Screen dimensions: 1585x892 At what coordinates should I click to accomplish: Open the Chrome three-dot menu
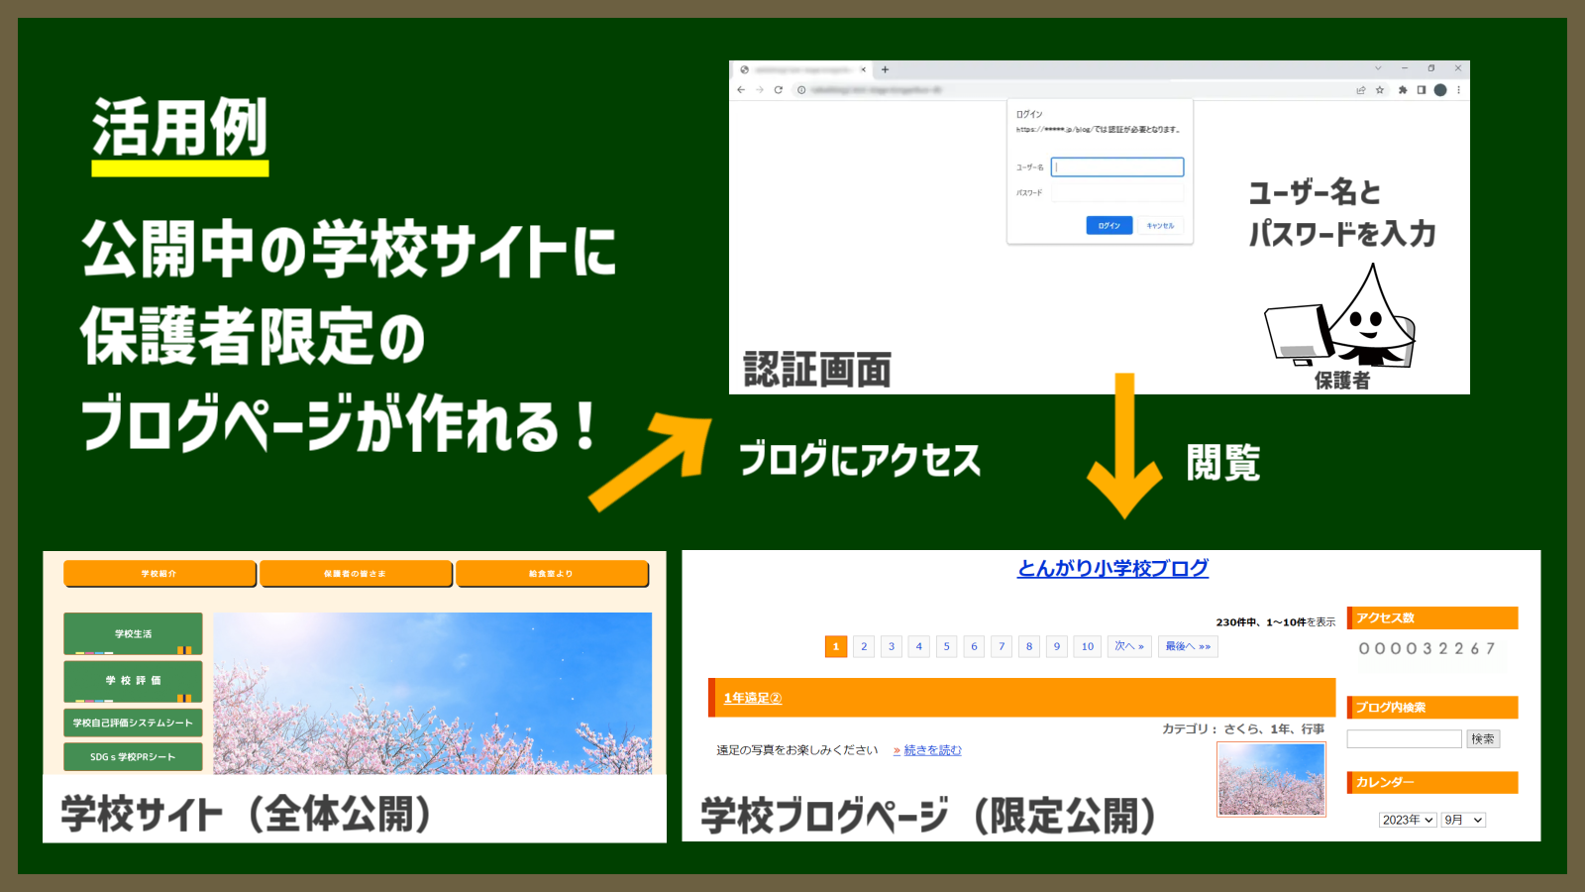click(x=1458, y=89)
